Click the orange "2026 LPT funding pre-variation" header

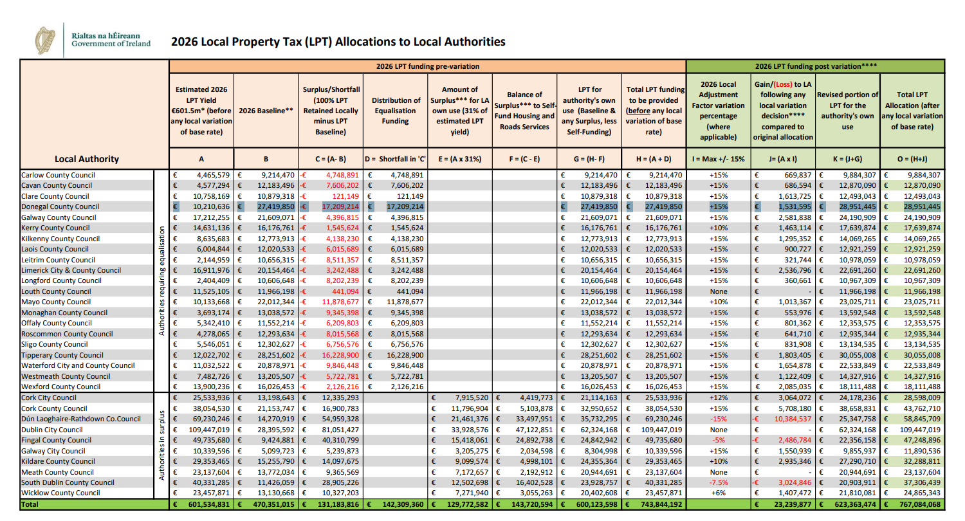[x=427, y=66]
